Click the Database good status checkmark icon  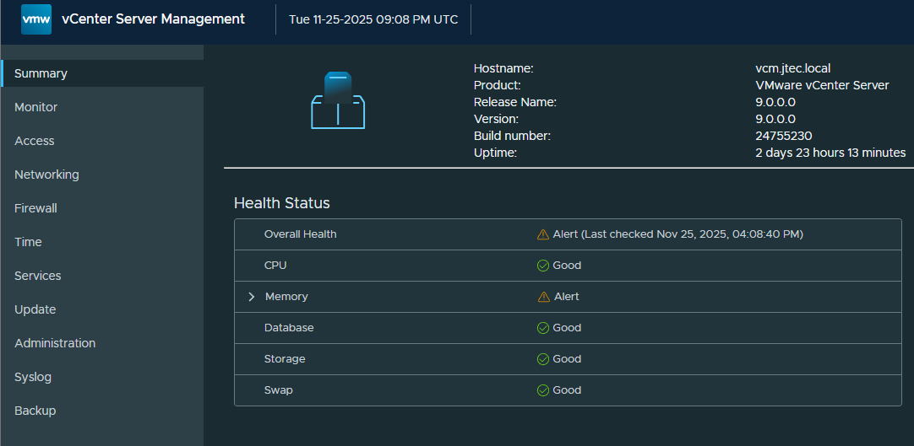click(542, 328)
